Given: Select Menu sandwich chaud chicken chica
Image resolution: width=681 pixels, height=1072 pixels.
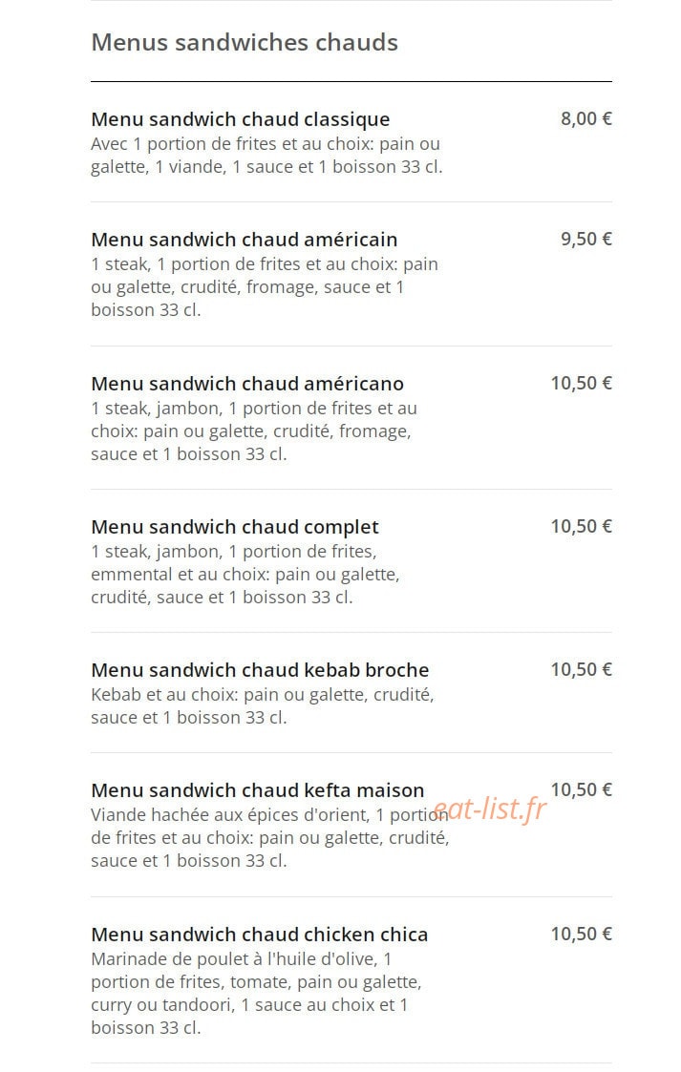Looking at the screenshot, I should tap(259, 935).
